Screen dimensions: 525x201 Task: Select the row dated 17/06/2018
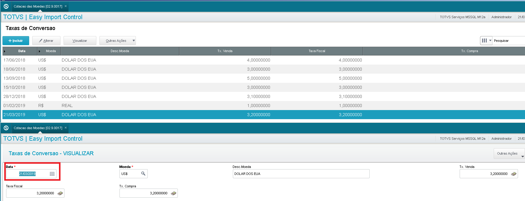(x=264, y=60)
